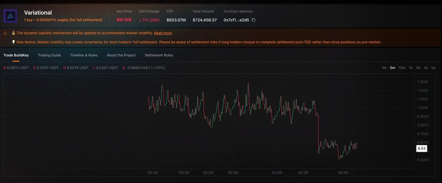Open the Read more link
This screenshot has width=442, height=183.
coord(163,33)
